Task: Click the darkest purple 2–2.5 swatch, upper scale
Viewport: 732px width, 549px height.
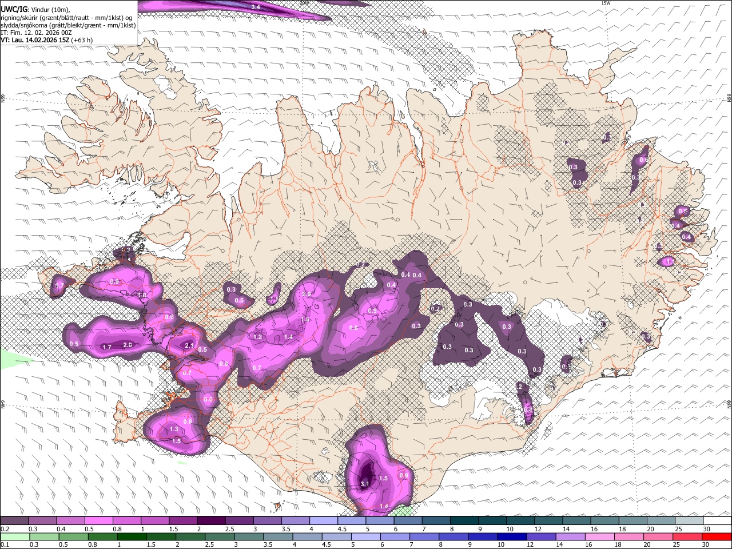Action: [x=211, y=521]
